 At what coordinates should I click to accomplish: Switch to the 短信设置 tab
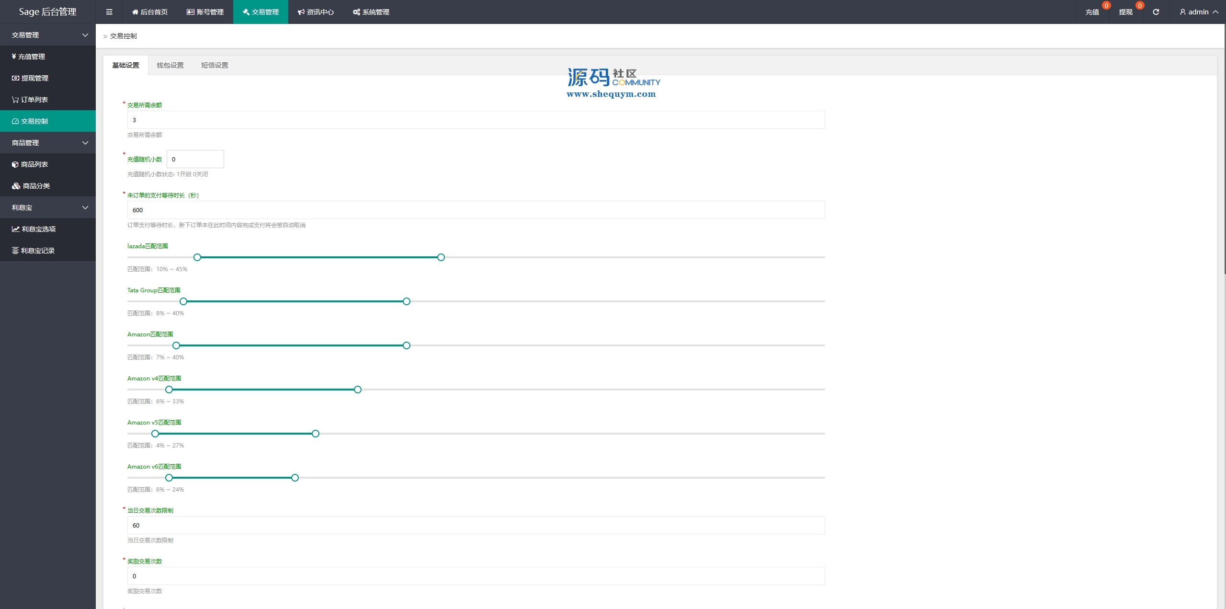click(x=215, y=65)
